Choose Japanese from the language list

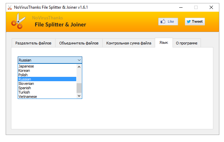pyautogui.click(x=26, y=66)
